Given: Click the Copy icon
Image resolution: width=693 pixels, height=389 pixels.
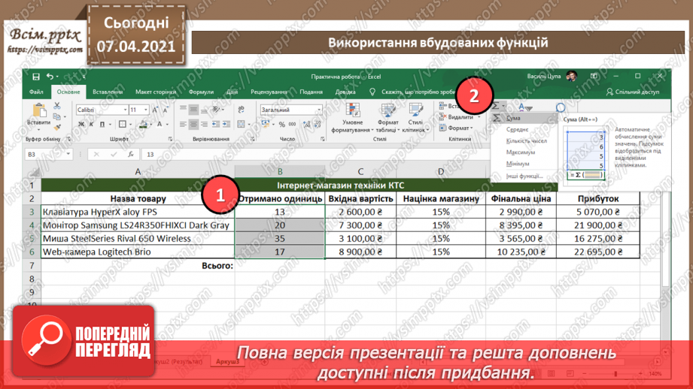Looking at the screenshot, I should (x=57, y=117).
